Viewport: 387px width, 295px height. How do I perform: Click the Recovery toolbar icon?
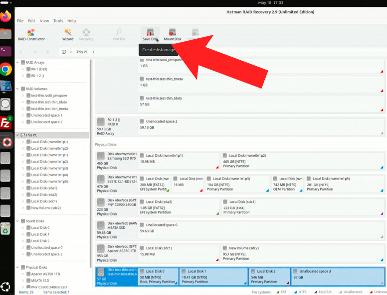[86, 35]
